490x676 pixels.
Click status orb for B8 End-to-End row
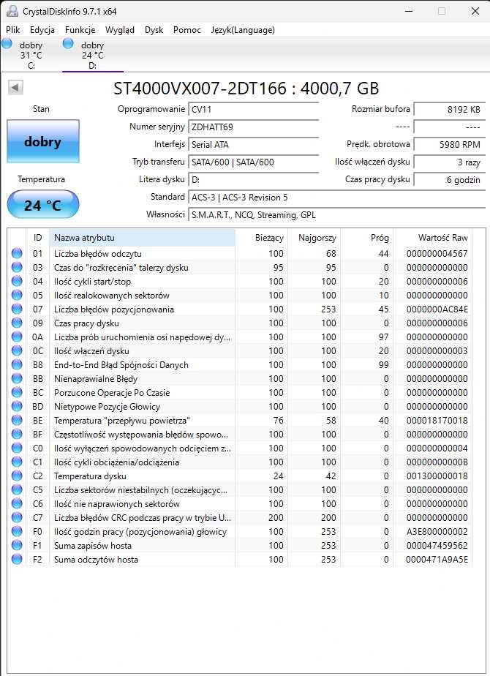click(x=17, y=365)
